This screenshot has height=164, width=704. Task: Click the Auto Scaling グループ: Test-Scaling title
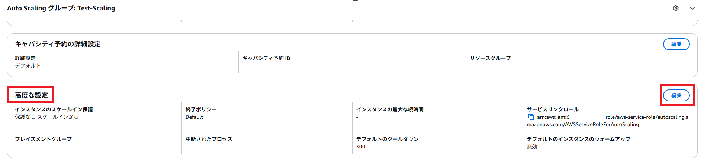click(61, 8)
